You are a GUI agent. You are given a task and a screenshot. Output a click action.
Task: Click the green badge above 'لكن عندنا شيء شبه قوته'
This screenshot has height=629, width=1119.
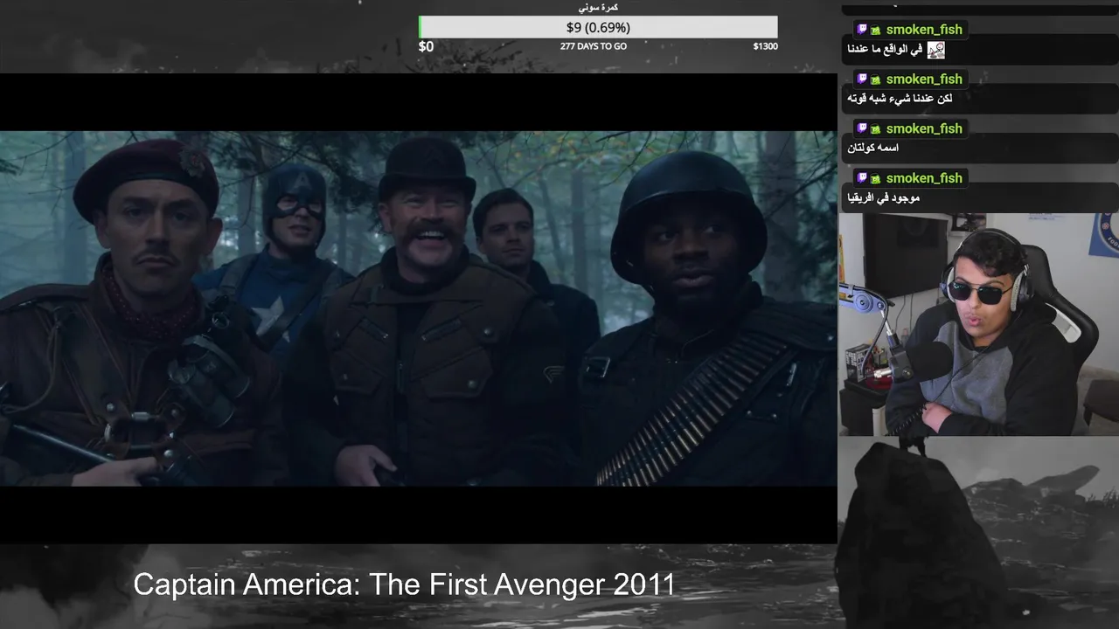875,79
